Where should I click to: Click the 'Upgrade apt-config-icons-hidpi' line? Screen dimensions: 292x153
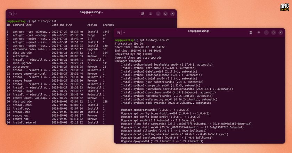point(165,113)
